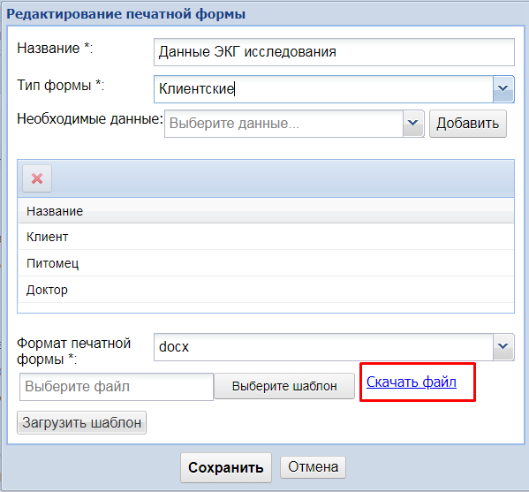The height and width of the screenshot is (492, 529).
Task: Cancel editing with Отмена button
Action: click(313, 467)
